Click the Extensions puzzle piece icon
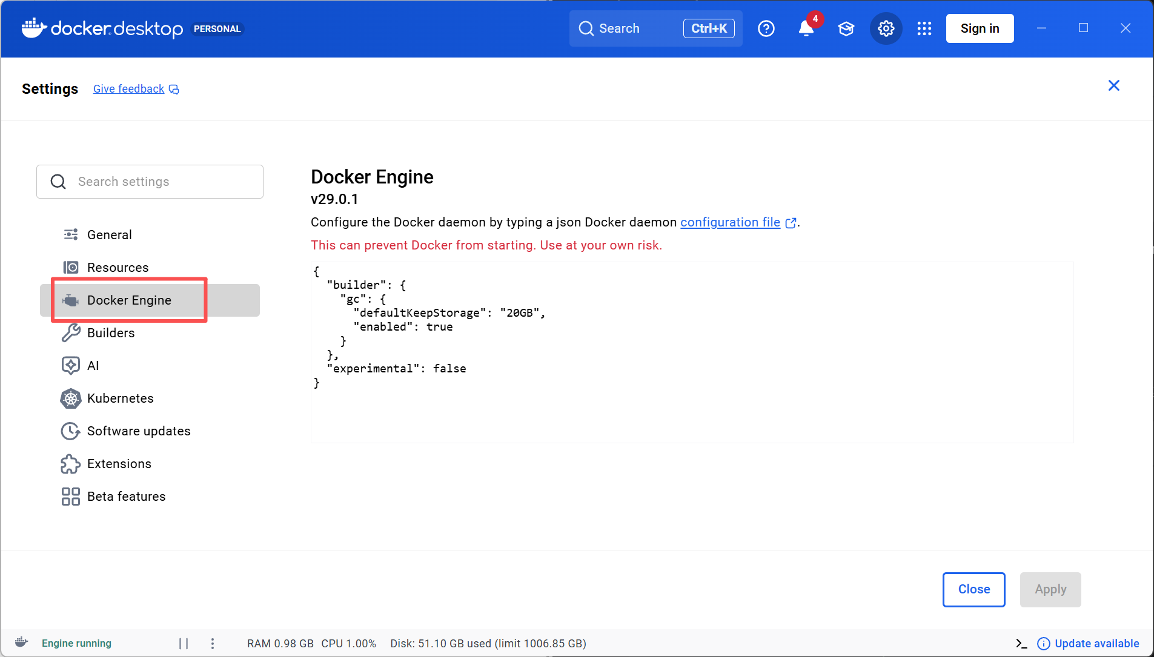The height and width of the screenshot is (657, 1154). [71, 463]
